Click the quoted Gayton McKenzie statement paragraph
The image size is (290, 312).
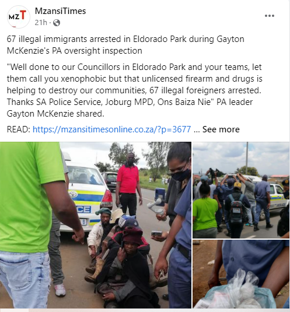coord(134,90)
